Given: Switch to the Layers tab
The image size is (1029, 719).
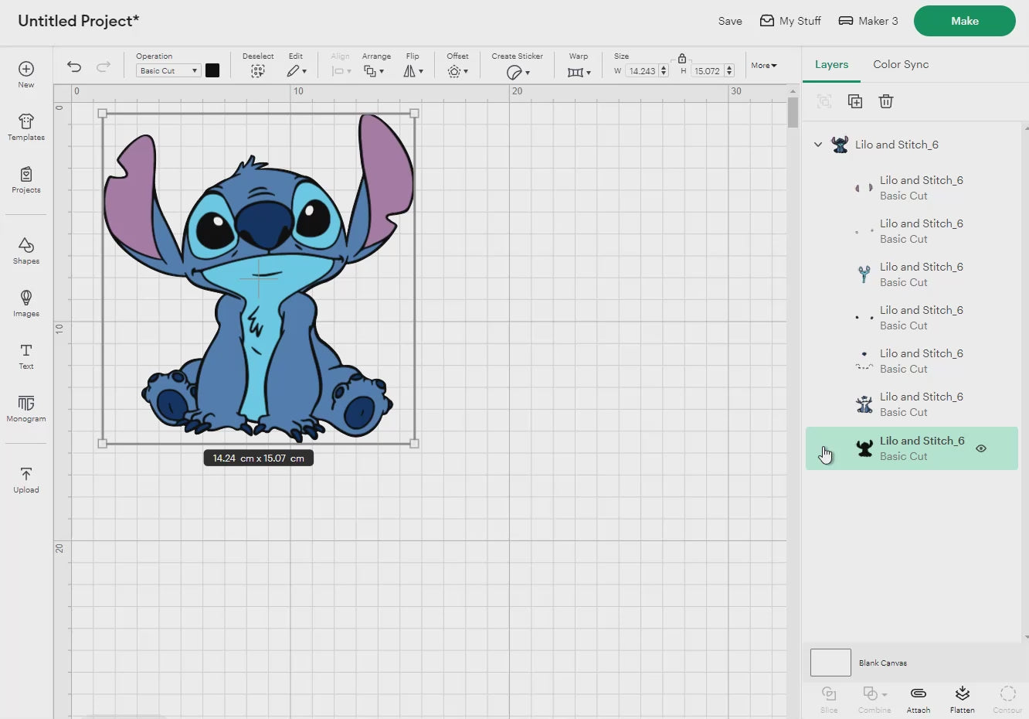Looking at the screenshot, I should click(x=831, y=64).
